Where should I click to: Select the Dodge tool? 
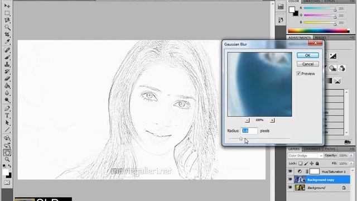pos(7,100)
